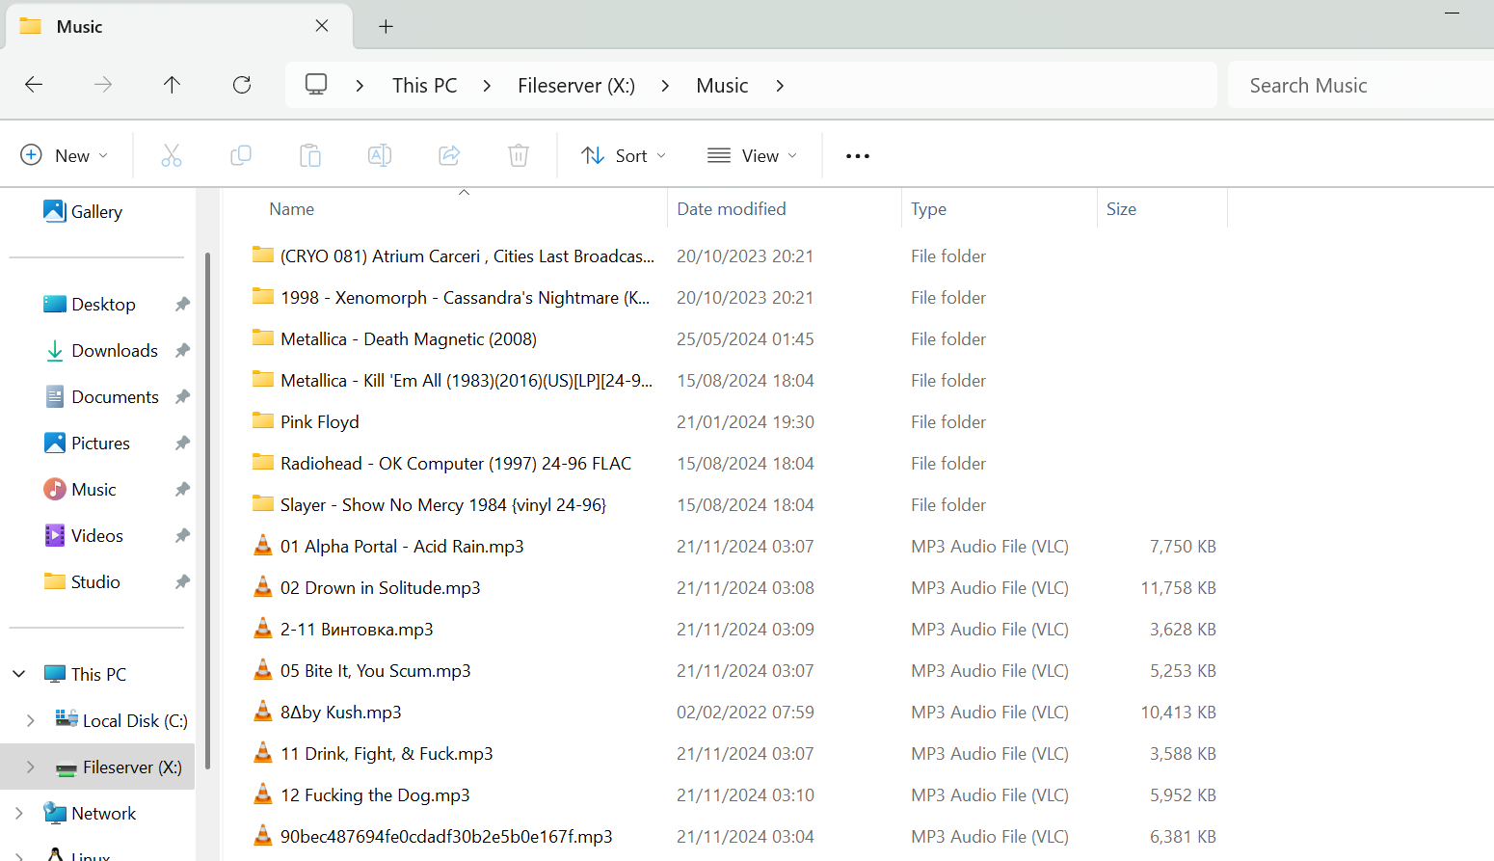Open Gallery in navigation pane
This screenshot has height=861, width=1494.
click(83, 211)
